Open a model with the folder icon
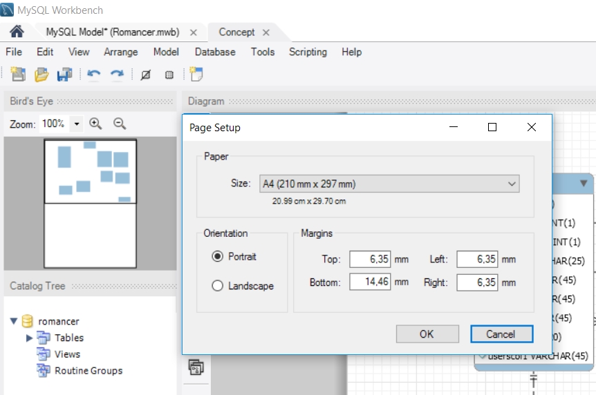The height and width of the screenshot is (395, 596). click(41, 75)
